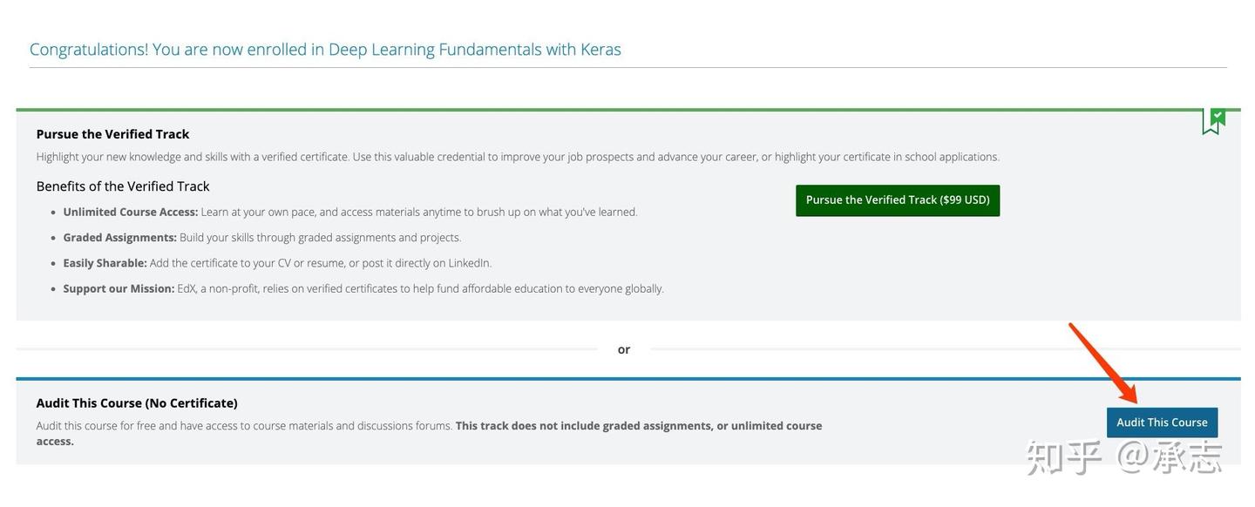
Task: Select the course name Deep Learning Fundamentals with Keras
Action: coord(474,50)
